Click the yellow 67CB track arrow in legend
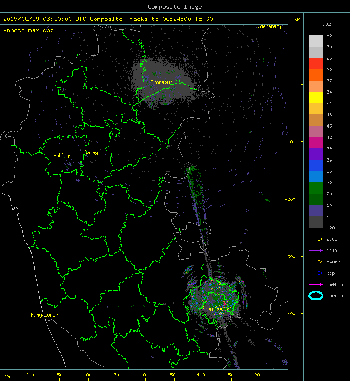This screenshot has height=381, width=350. pos(316,239)
